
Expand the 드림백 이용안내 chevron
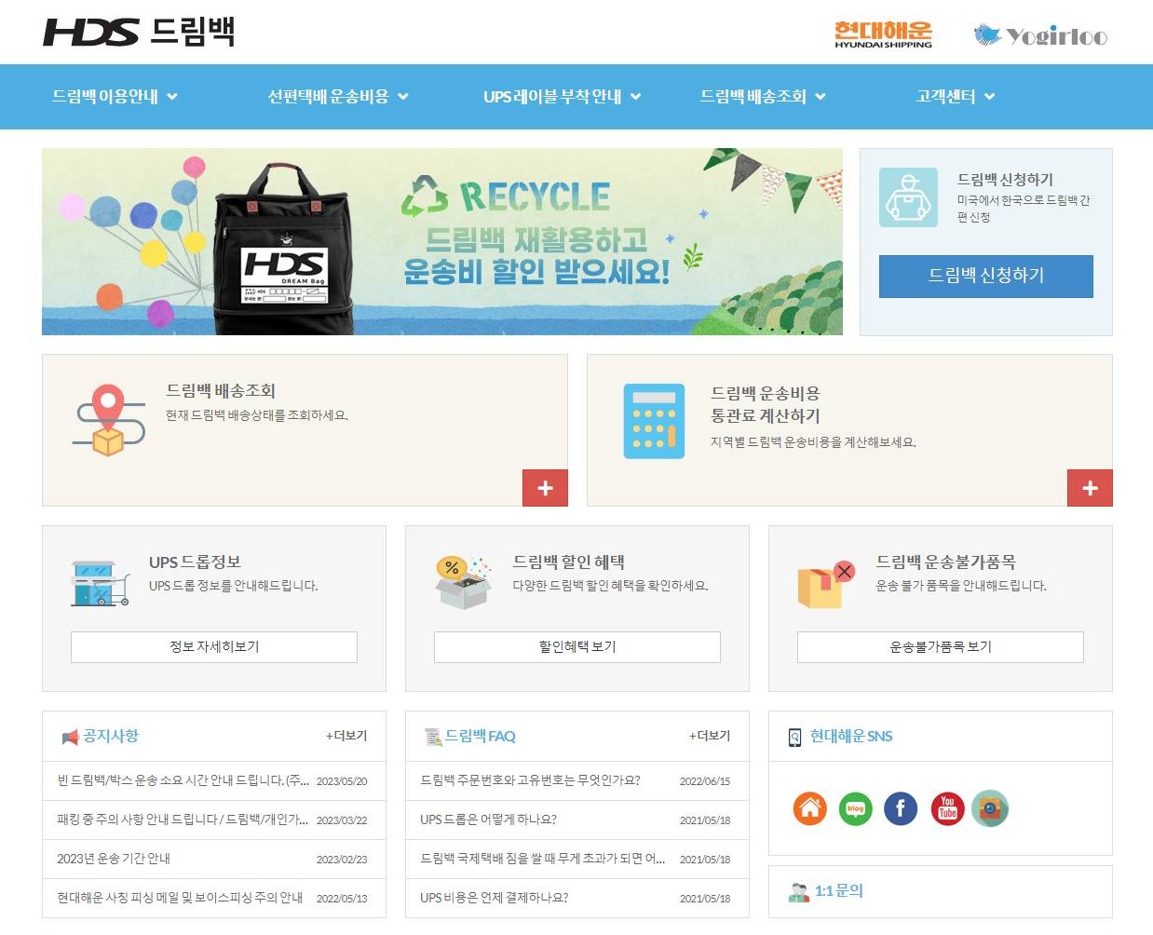coord(172,96)
